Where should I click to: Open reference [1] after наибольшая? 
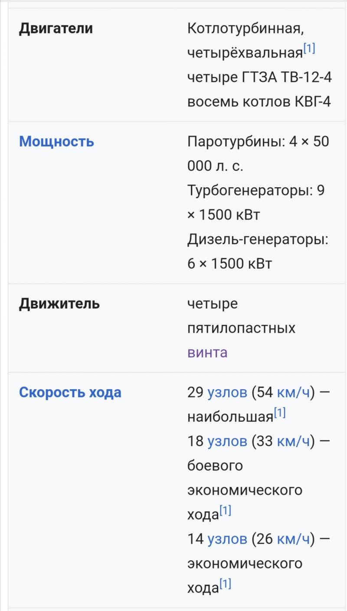[x=280, y=413]
